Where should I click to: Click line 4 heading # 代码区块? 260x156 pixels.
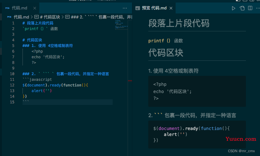pyautogui.click(x=32, y=40)
